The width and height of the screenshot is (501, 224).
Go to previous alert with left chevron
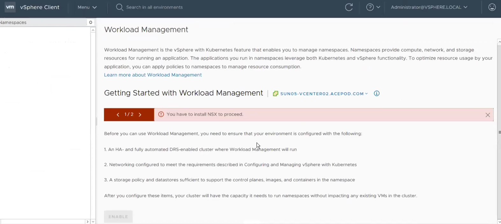point(118,115)
